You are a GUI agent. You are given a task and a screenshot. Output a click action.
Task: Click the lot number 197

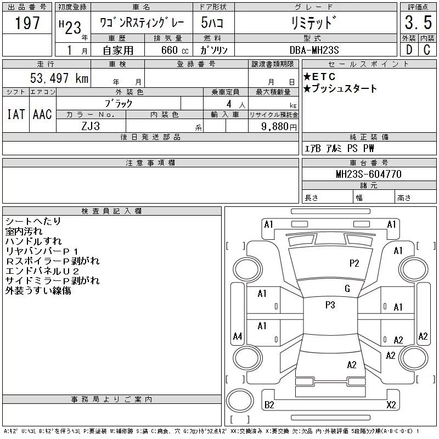(x=27, y=22)
